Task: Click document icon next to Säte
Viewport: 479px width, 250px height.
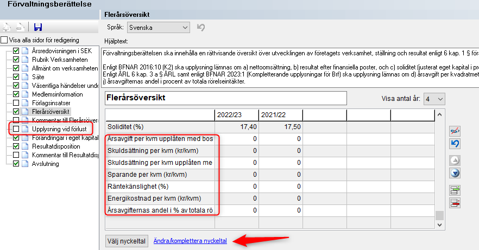Action: click(x=25, y=77)
